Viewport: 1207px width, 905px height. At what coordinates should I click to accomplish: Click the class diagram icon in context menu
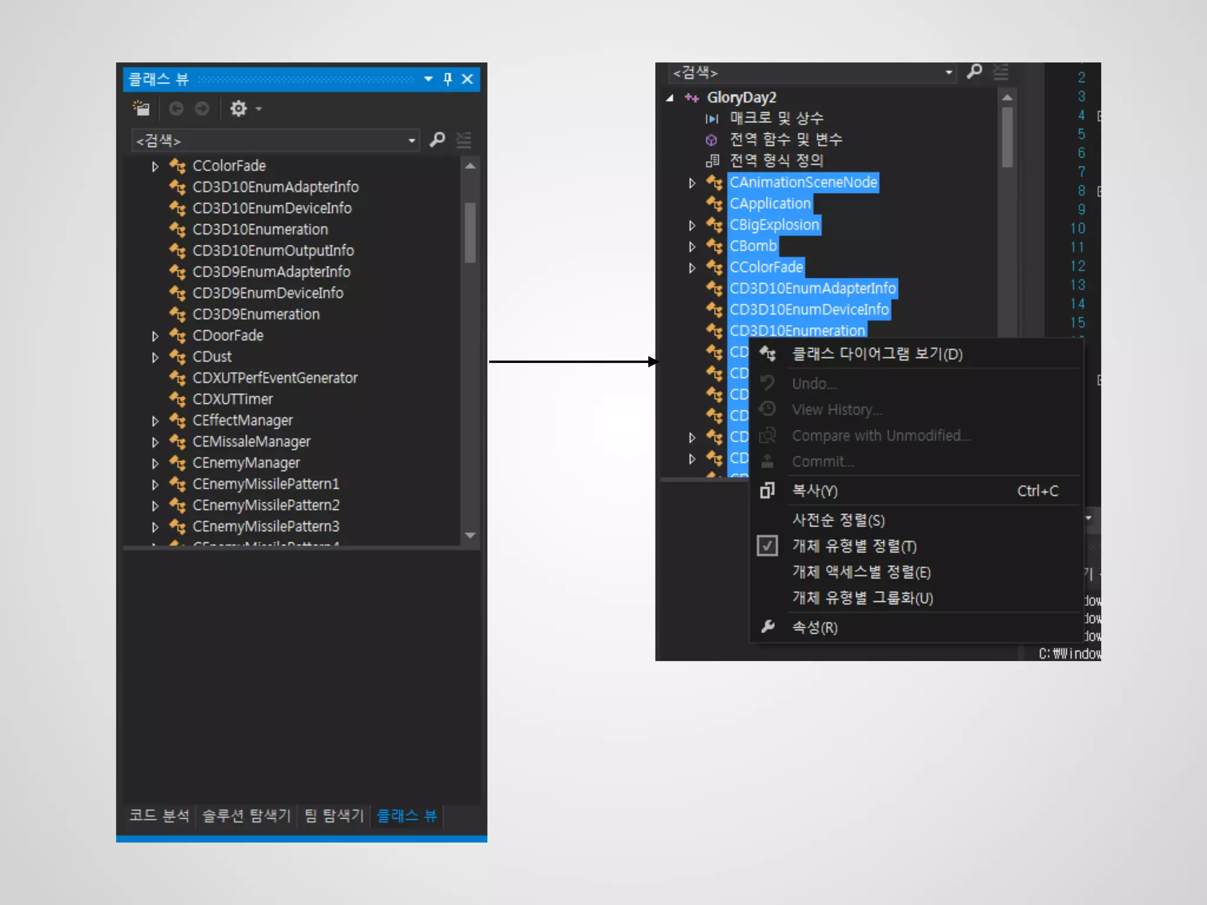[767, 354]
